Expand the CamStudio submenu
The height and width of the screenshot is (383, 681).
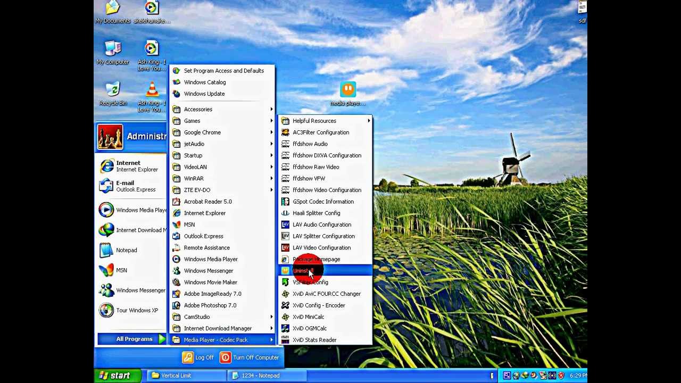tap(222, 317)
